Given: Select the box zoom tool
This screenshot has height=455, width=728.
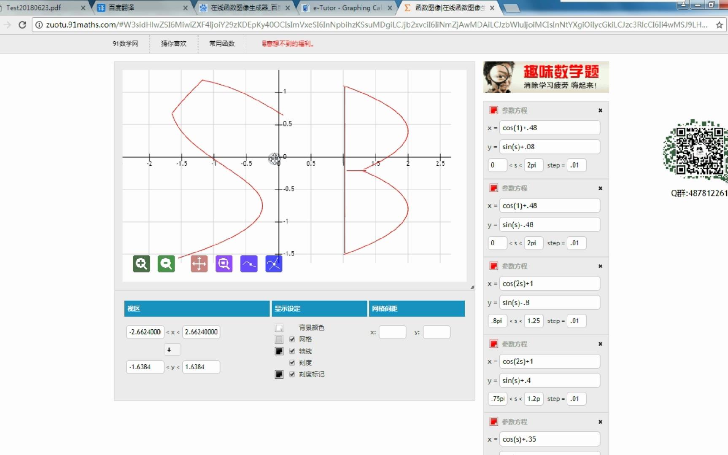Looking at the screenshot, I should (x=224, y=264).
